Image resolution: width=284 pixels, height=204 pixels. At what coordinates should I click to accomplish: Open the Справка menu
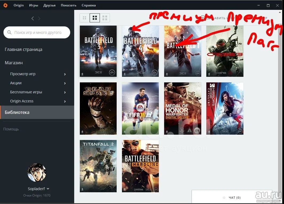tap(89, 5)
